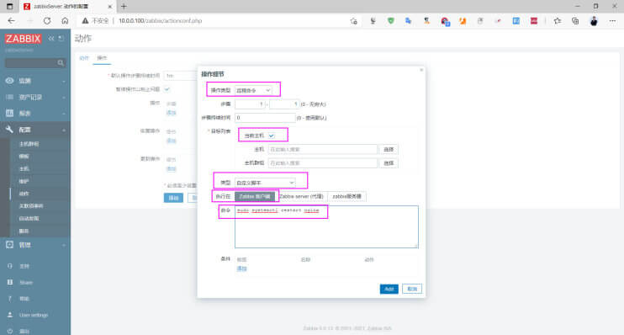This screenshot has width=624, height=335.
Task: Toggle the current host checkbox
Action: [x=272, y=136]
